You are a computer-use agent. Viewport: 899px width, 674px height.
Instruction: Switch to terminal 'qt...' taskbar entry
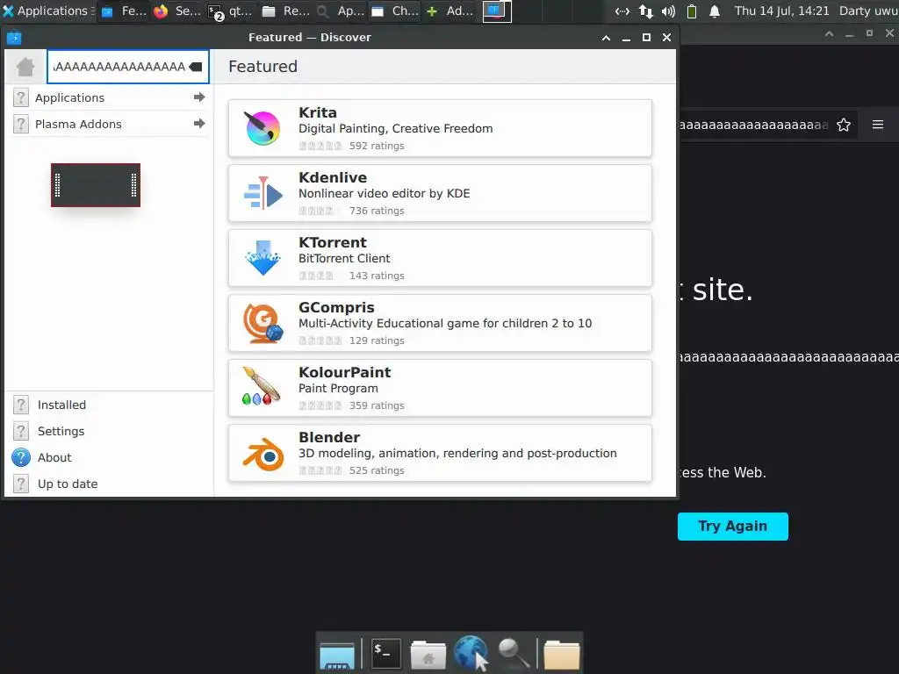[x=231, y=11]
